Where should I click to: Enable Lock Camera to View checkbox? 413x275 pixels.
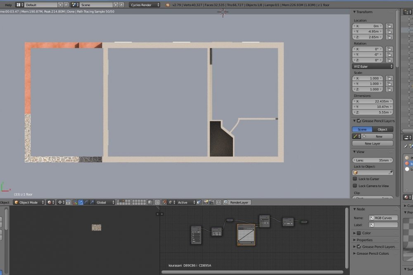[355, 186]
